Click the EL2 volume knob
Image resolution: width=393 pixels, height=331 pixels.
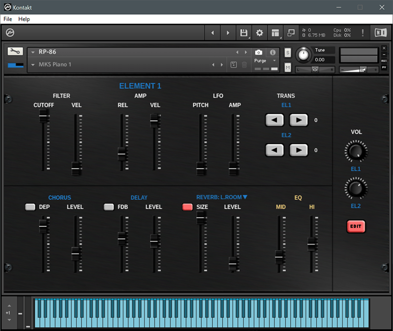356,188
